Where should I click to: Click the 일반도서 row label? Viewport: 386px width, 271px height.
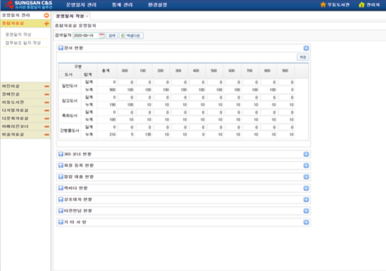(x=70, y=86)
